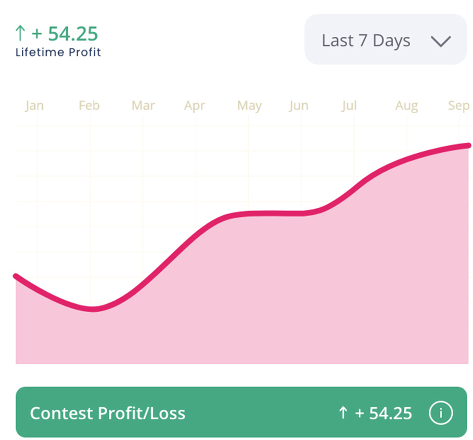Image resolution: width=473 pixels, height=440 pixels.
Task: Click the white up arrow in the green banner
Action: 342,414
